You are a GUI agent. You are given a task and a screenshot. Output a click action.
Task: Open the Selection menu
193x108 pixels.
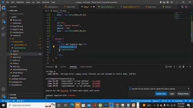20,2
